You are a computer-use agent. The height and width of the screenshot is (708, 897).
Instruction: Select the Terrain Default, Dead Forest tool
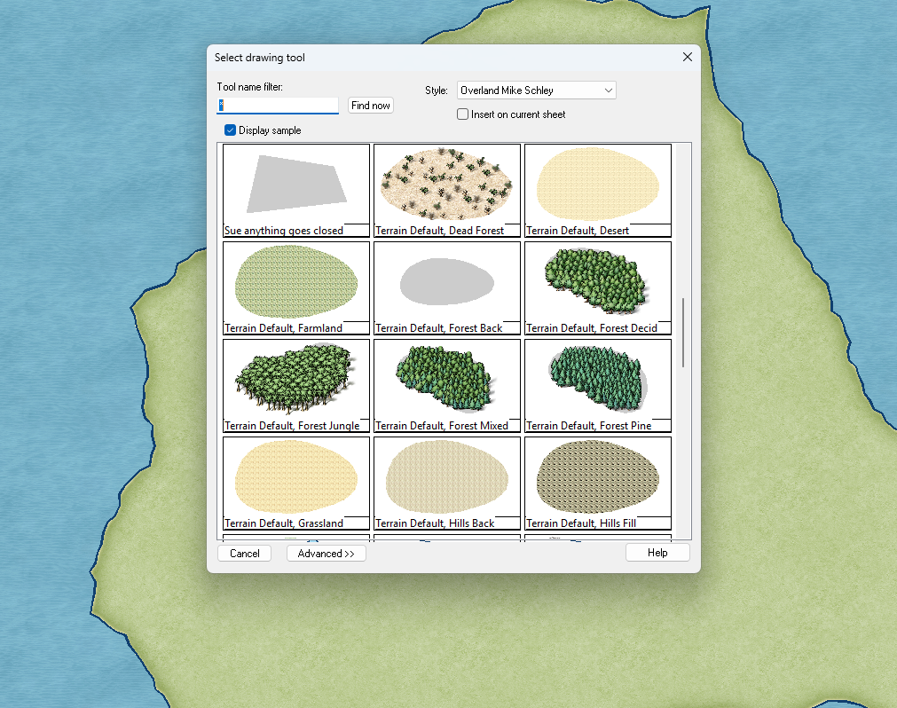click(446, 190)
